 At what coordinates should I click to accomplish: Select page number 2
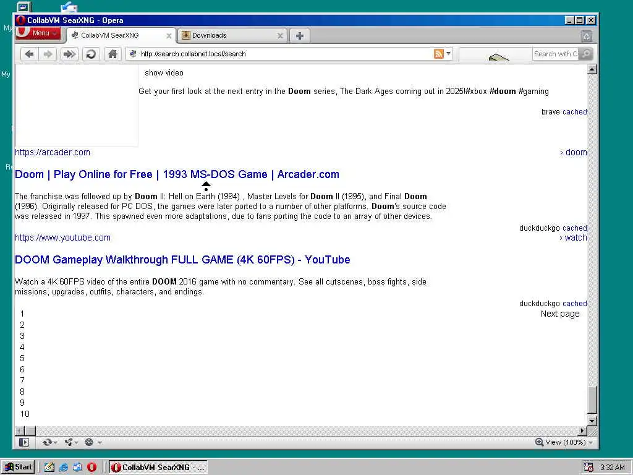click(22, 325)
